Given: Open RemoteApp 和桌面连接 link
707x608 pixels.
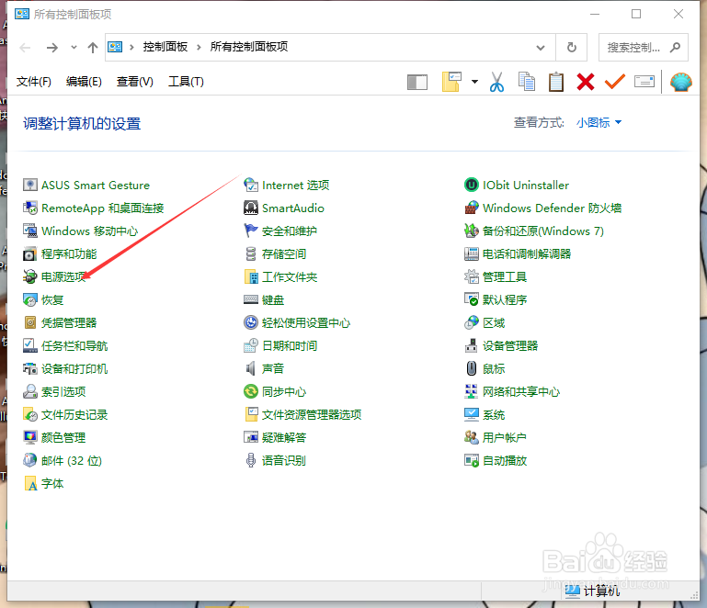Looking at the screenshot, I should (x=103, y=208).
